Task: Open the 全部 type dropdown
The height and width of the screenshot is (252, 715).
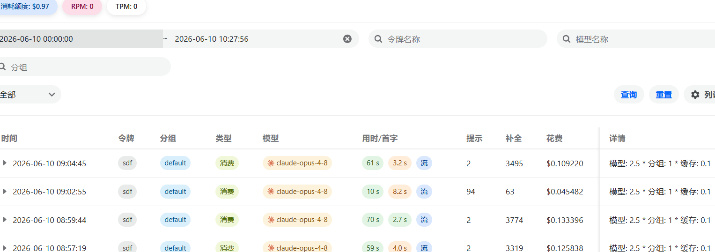Action: click(29, 95)
